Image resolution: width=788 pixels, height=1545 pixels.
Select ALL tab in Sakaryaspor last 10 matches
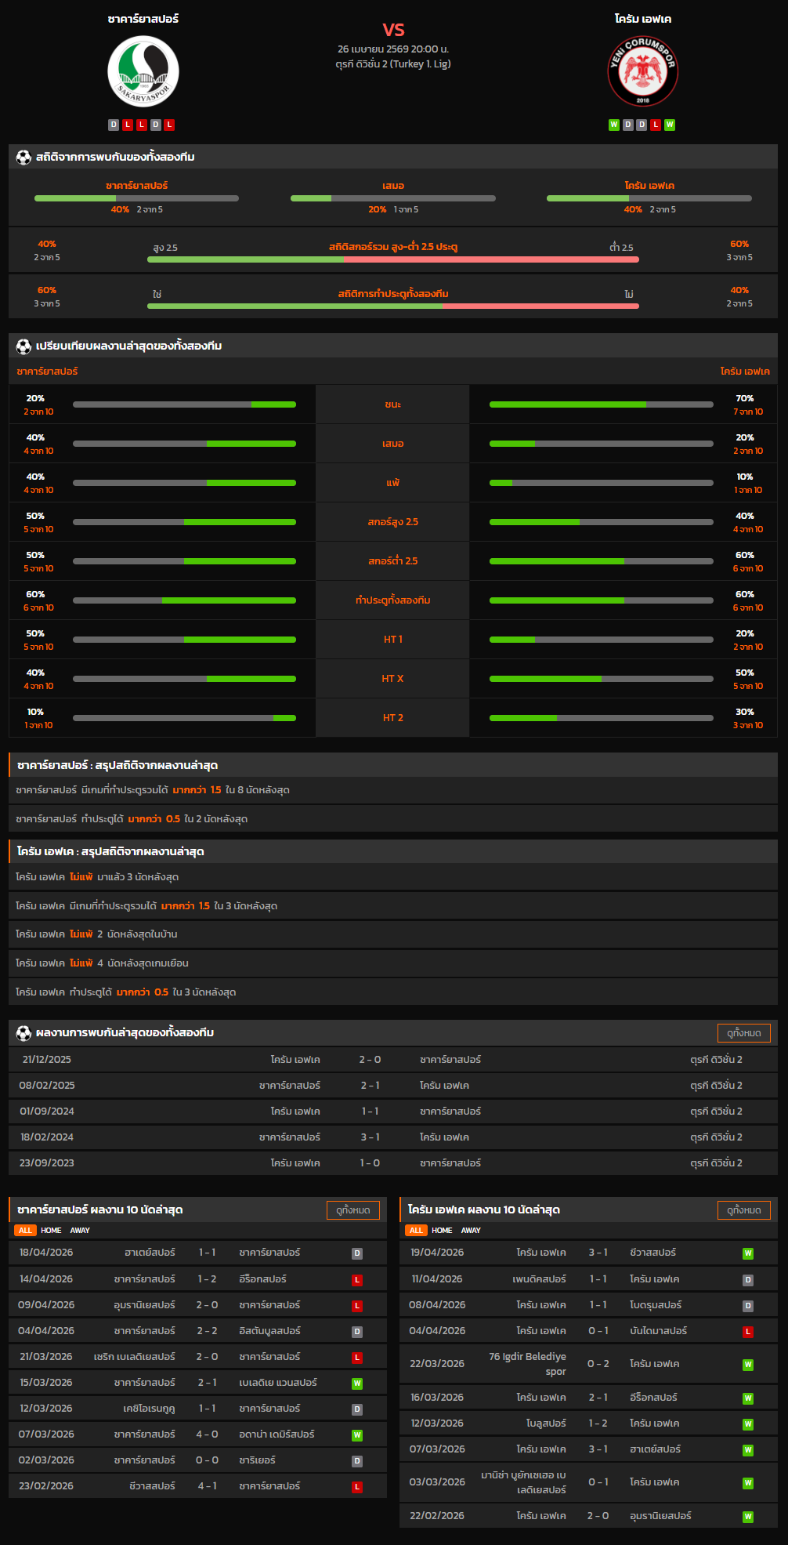pos(25,1231)
